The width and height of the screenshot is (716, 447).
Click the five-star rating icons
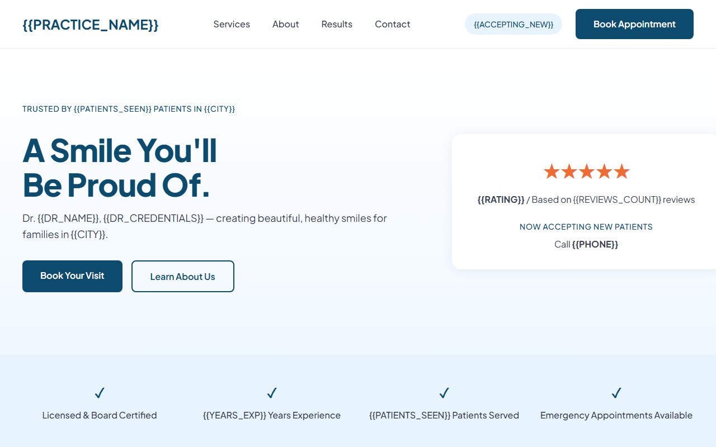coord(586,171)
